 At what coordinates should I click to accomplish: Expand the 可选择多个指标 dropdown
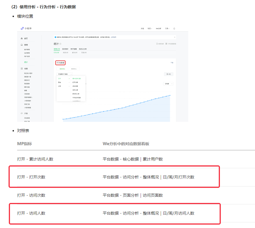(x=64, y=74)
